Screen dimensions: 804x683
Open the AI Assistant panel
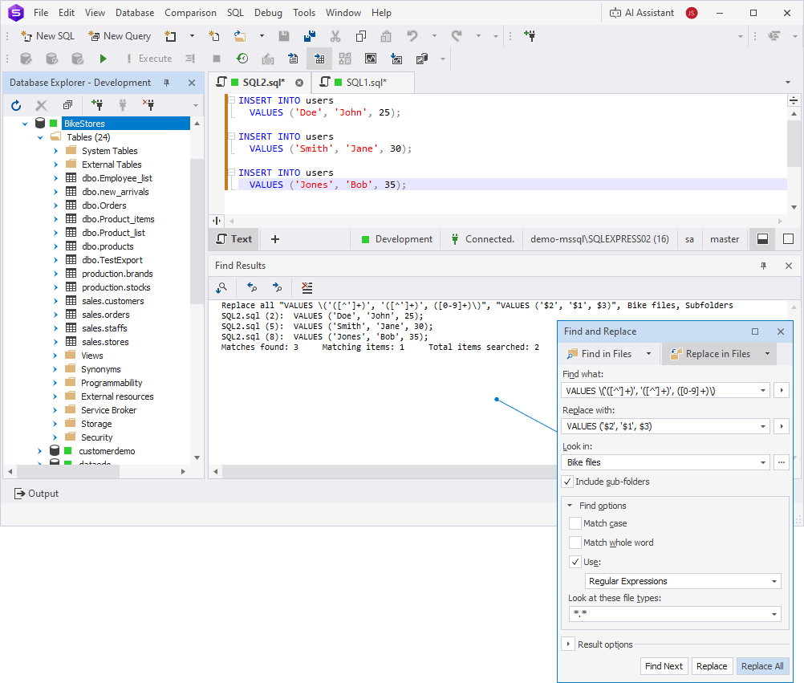pyautogui.click(x=641, y=13)
